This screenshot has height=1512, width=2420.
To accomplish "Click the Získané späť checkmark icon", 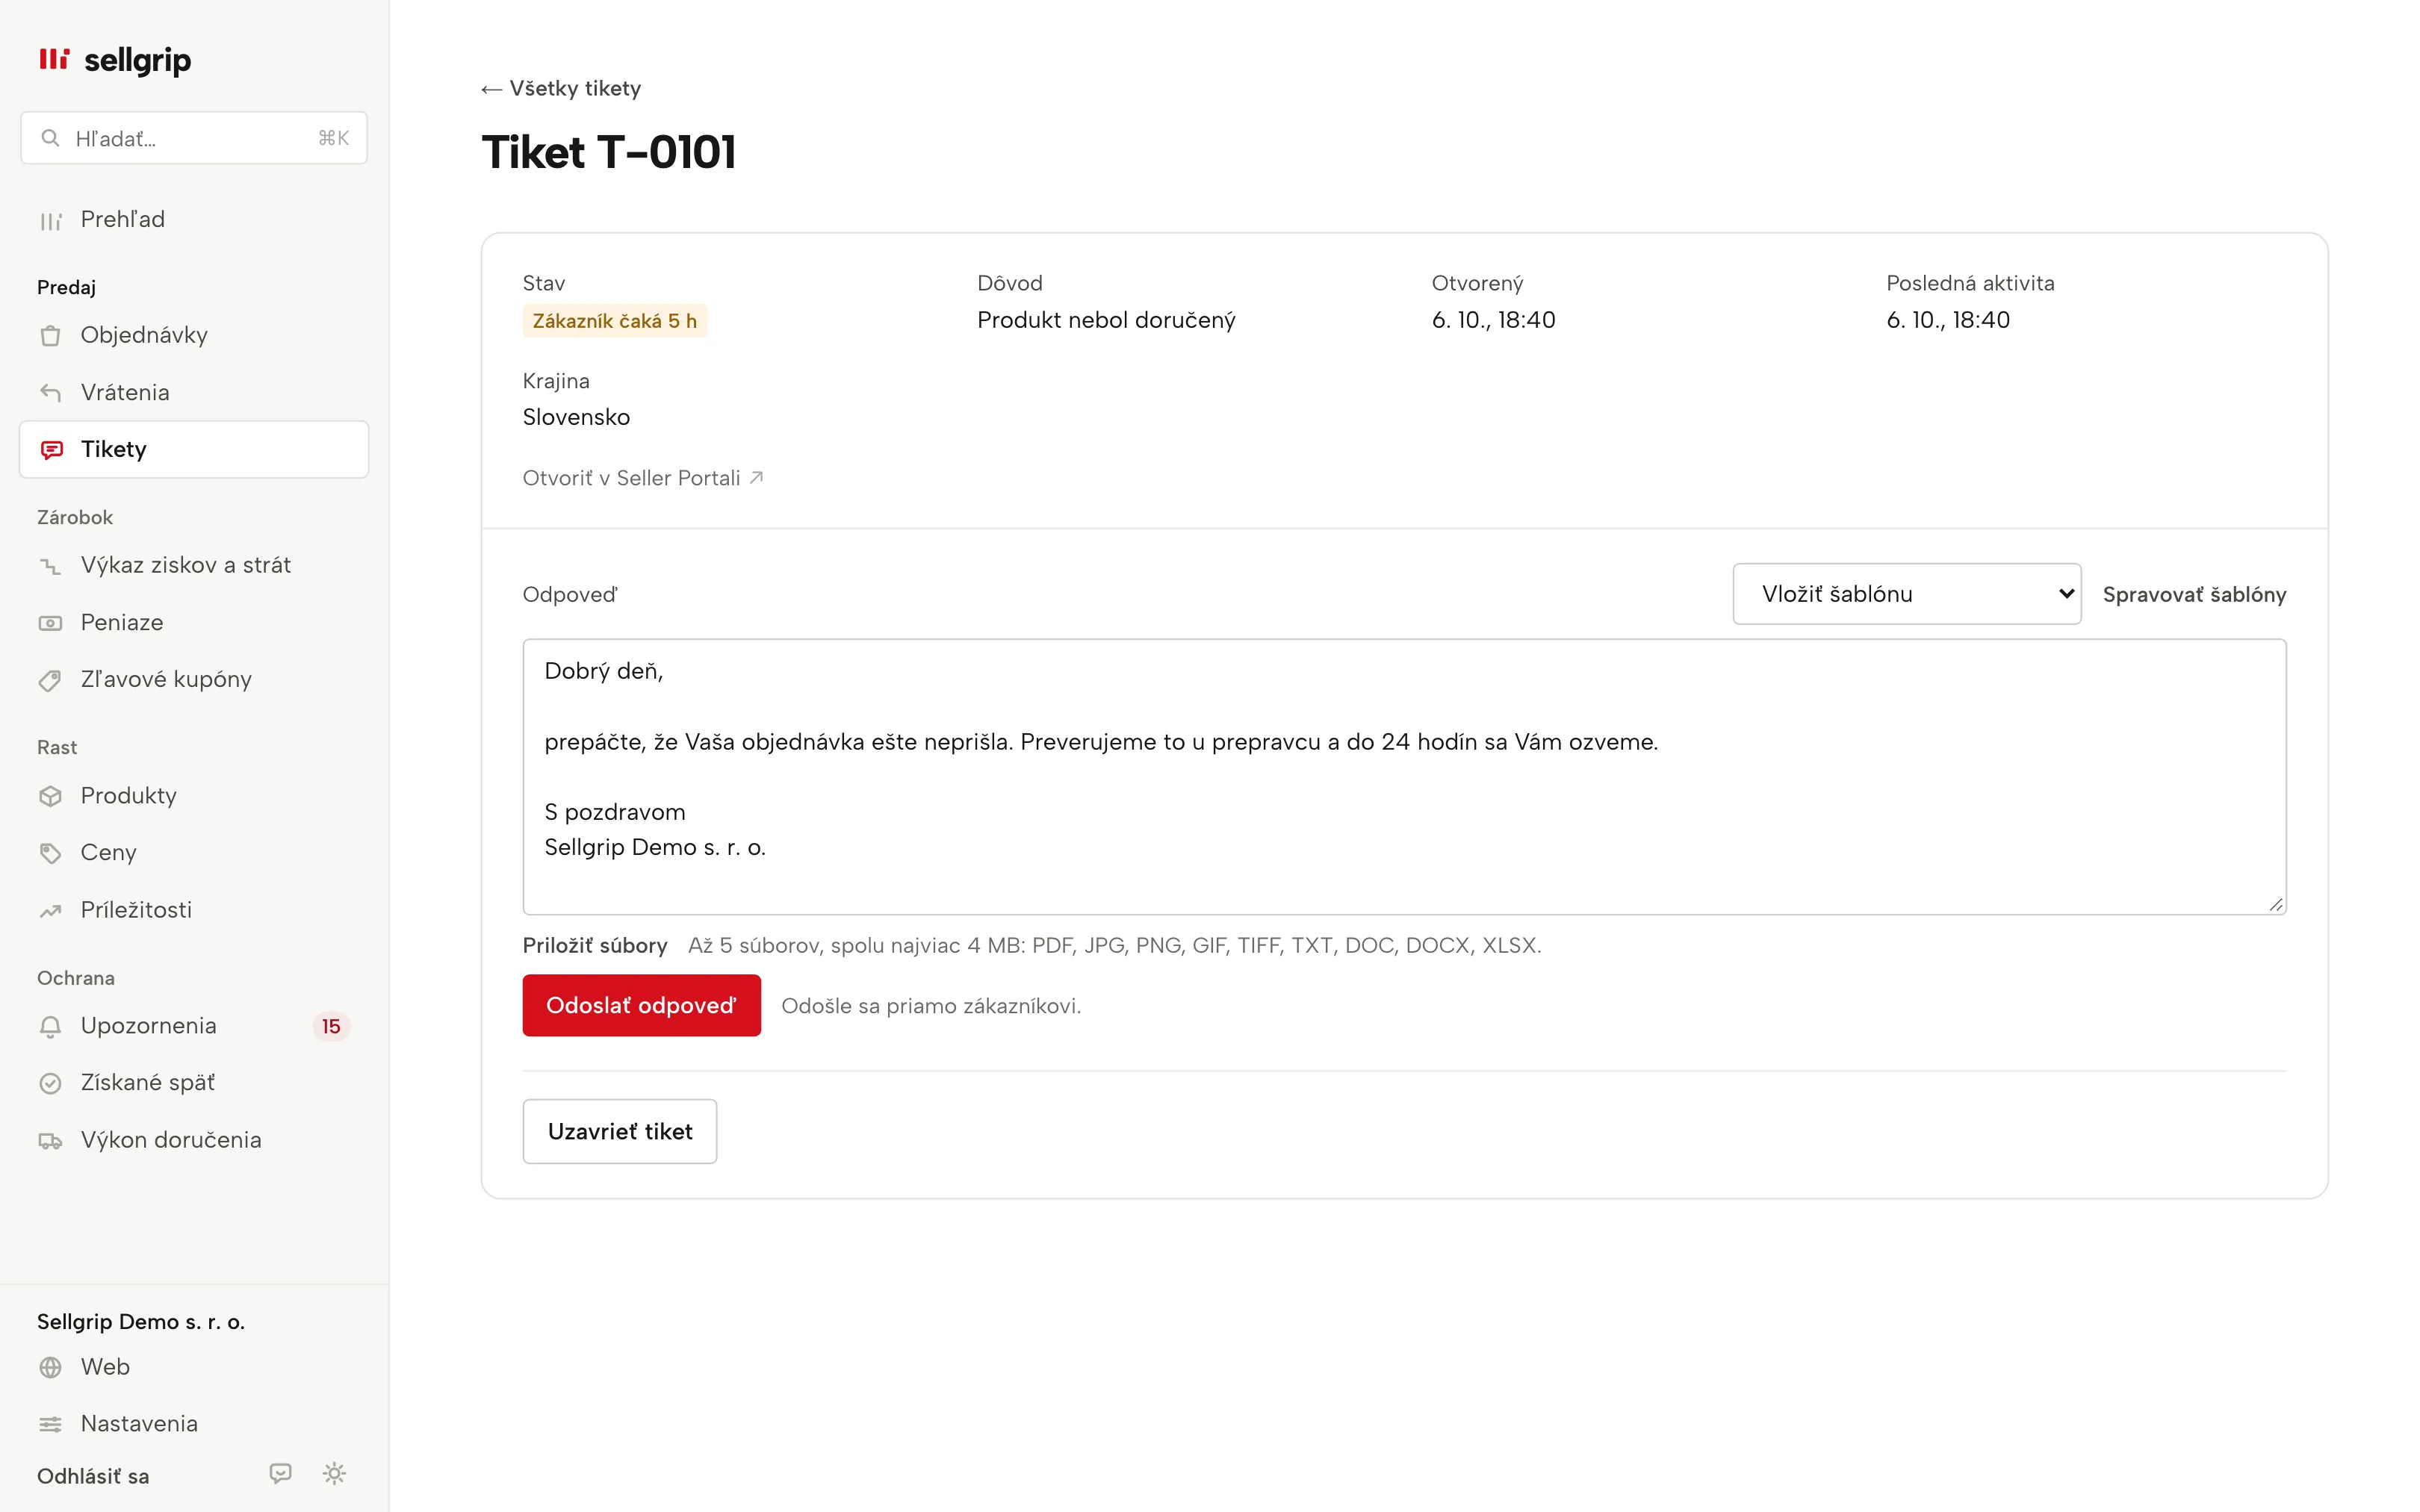I will 50,1083.
